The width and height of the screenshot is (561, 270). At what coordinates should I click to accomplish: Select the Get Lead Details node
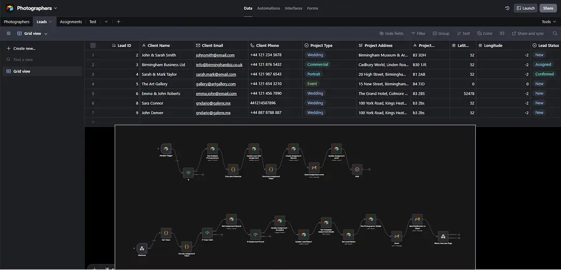click(x=348, y=234)
